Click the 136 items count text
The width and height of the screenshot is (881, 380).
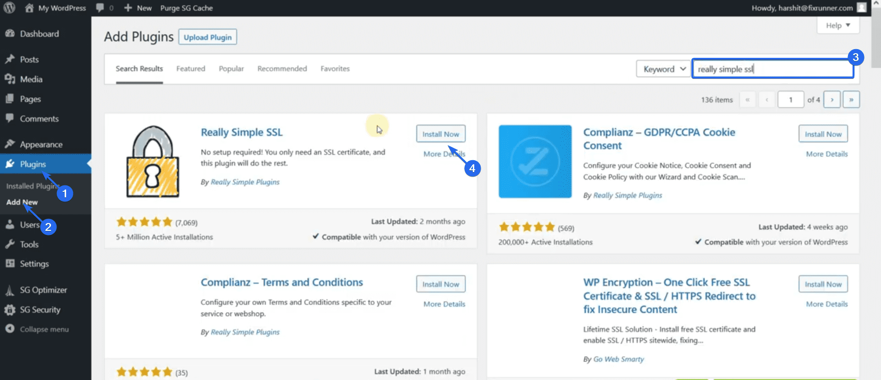pos(717,100)
